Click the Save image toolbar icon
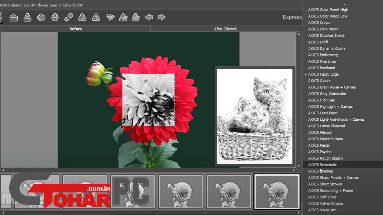Image resolution: width=383 pixels, height=215 pixels. coord(28,17)
